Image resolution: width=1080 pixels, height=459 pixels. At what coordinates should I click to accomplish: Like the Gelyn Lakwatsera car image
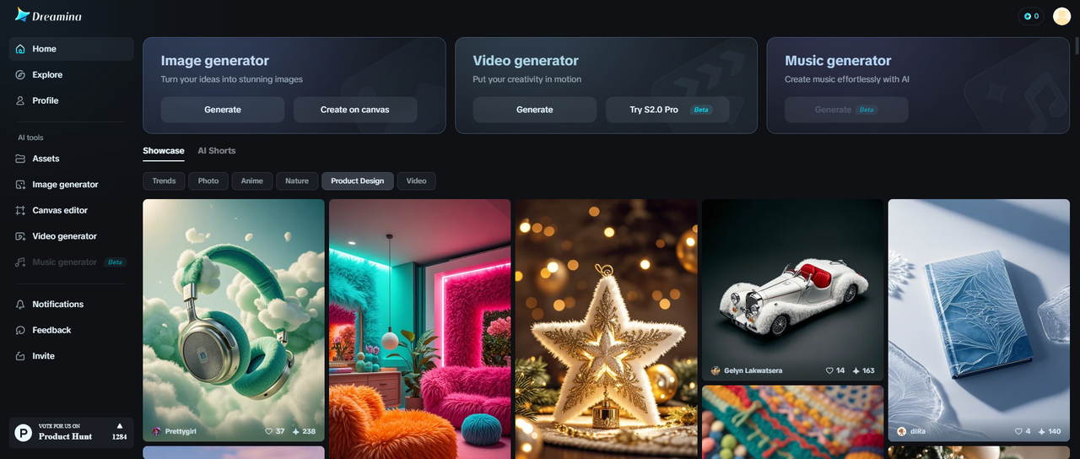pyautogui.click(x=829, y=370)
